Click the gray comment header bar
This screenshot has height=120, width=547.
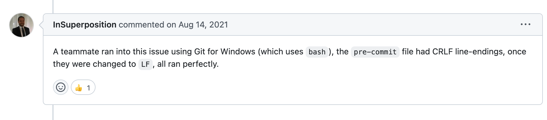tap(293, 25)
